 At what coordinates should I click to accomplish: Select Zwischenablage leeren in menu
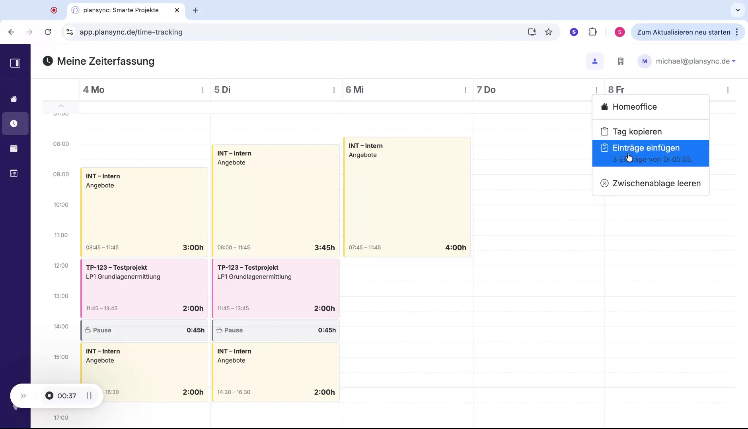[x=651, y=183]
